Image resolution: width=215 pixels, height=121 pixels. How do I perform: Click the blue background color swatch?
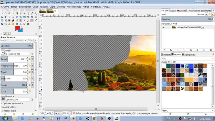click(x=21, y=31)
